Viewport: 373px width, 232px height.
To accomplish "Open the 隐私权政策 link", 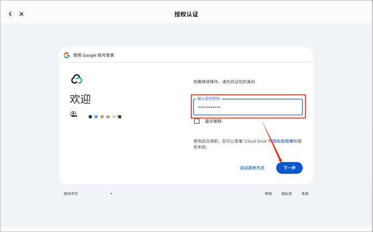I will coord(283,141).
